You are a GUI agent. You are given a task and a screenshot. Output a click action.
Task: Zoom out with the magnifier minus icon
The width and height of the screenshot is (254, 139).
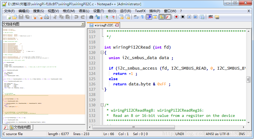112,17
